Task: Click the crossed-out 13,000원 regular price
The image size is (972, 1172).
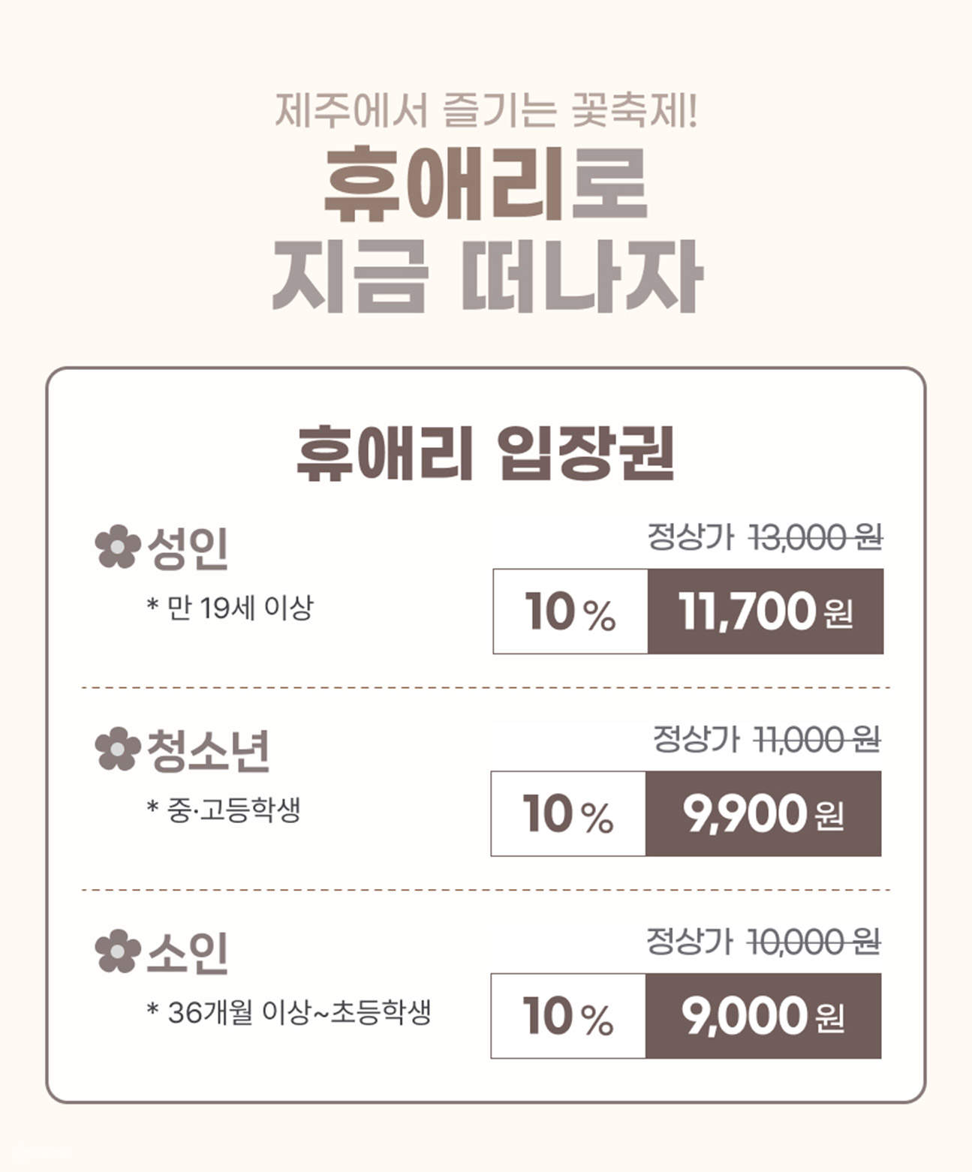Action: coord(816,537)
